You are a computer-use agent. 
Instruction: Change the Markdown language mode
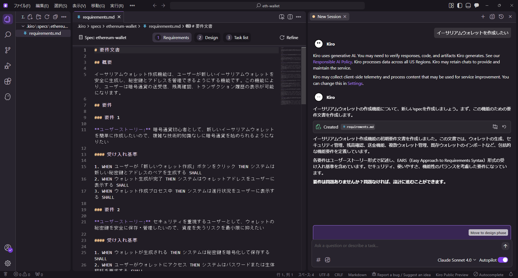point(357,274)
